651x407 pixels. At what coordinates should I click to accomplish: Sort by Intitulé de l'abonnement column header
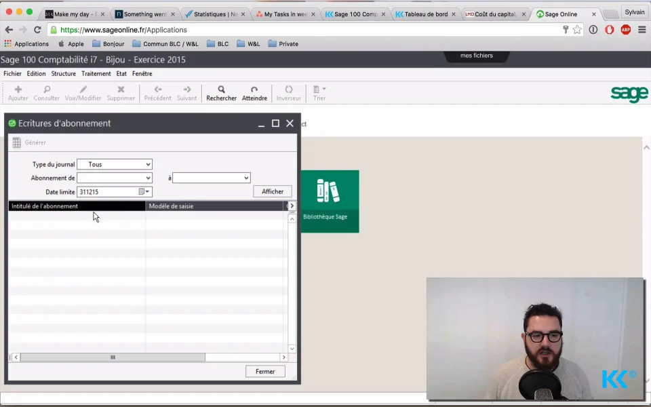pos(77,206)
